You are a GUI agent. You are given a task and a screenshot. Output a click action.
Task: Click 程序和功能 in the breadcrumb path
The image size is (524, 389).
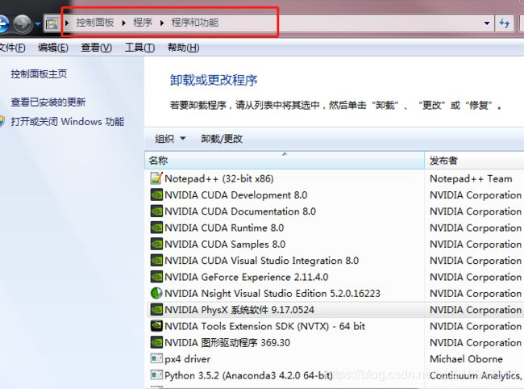click(x=195, y=23)
